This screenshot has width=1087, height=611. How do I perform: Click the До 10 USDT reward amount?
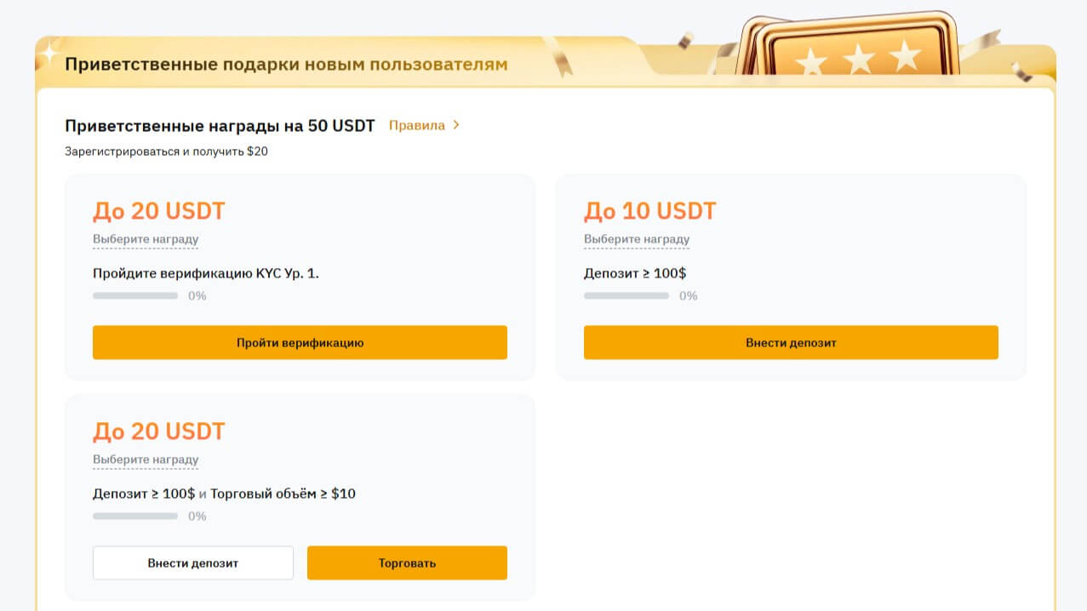click(650, 211)
